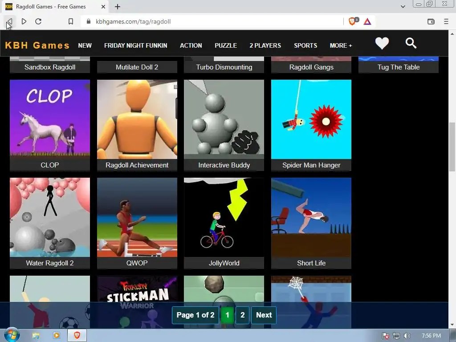Click the Ragdoll Gangs title
Screen dimensions: 456x342
(x=311, y=67)
